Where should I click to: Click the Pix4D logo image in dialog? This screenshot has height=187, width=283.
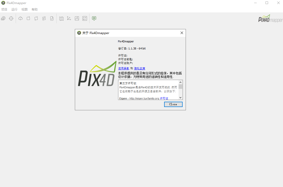tap(97, 73)
